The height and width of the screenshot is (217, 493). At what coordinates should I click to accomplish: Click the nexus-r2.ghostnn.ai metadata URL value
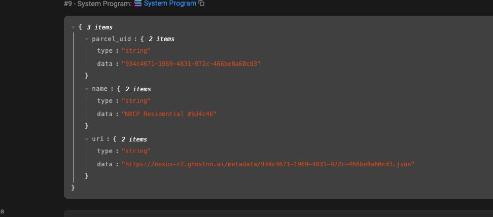[268, 164]
